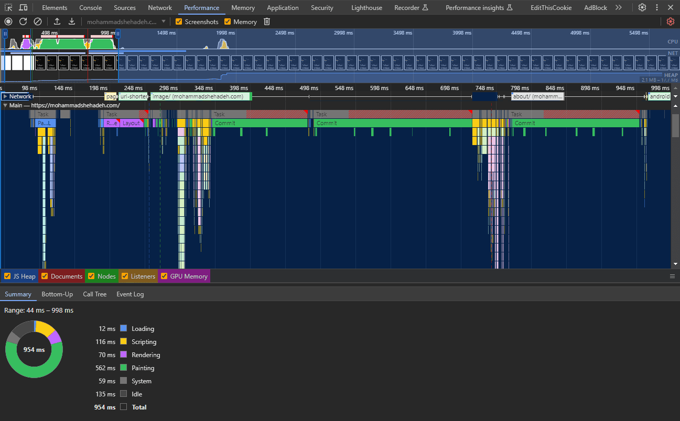This screenshot has height=421, width=680.
Task: Uncheck the Screenshots checkbox
Action: coord(179,22)
